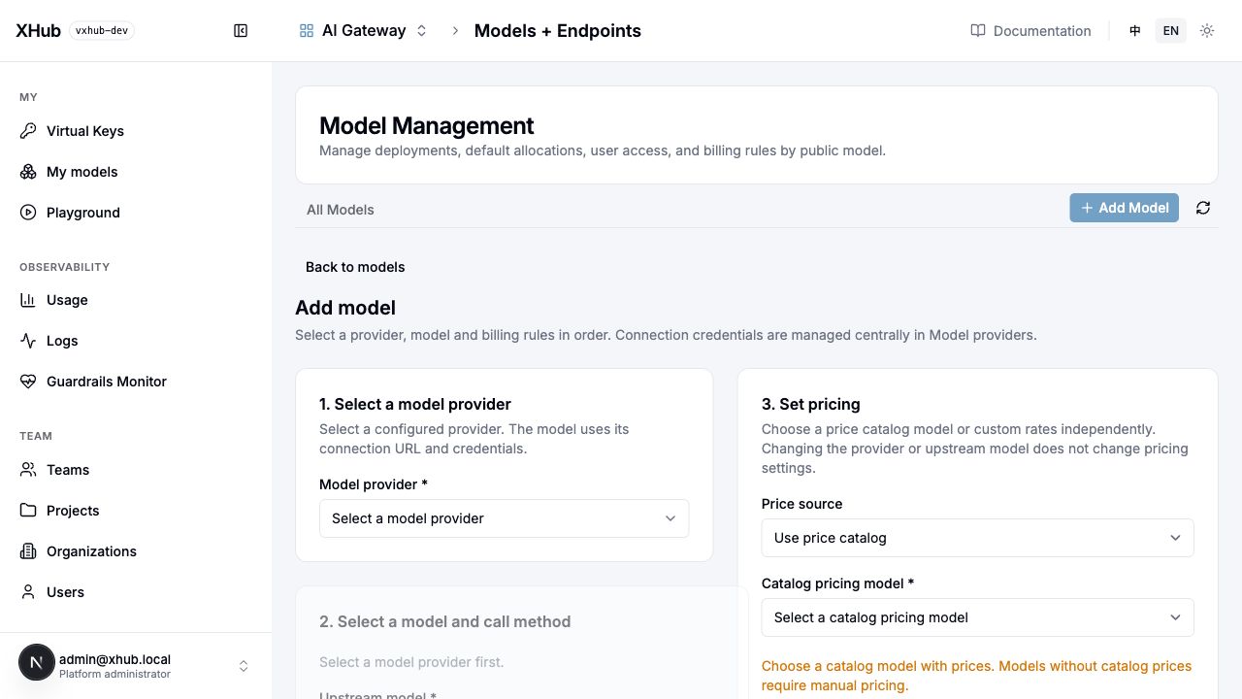1242x699 pixels.
Task: Click admin@xhub.local account text
Action: 114,659
